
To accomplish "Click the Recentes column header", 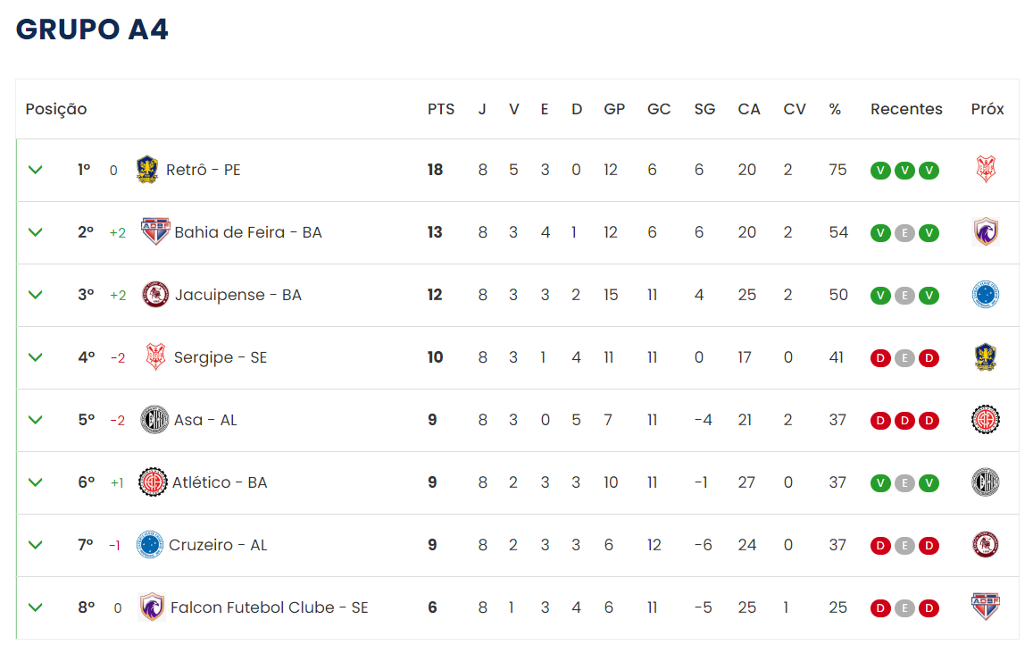I will point(906,109).
